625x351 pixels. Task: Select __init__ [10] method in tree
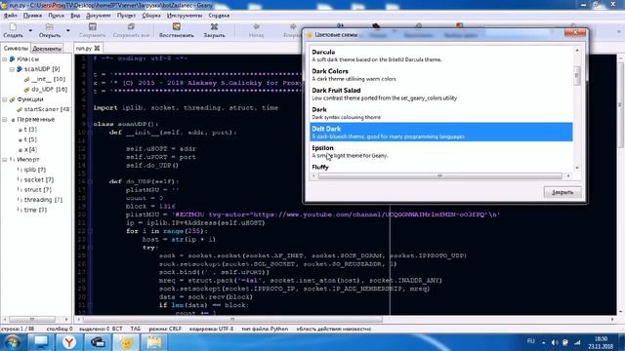click(48, 79)
